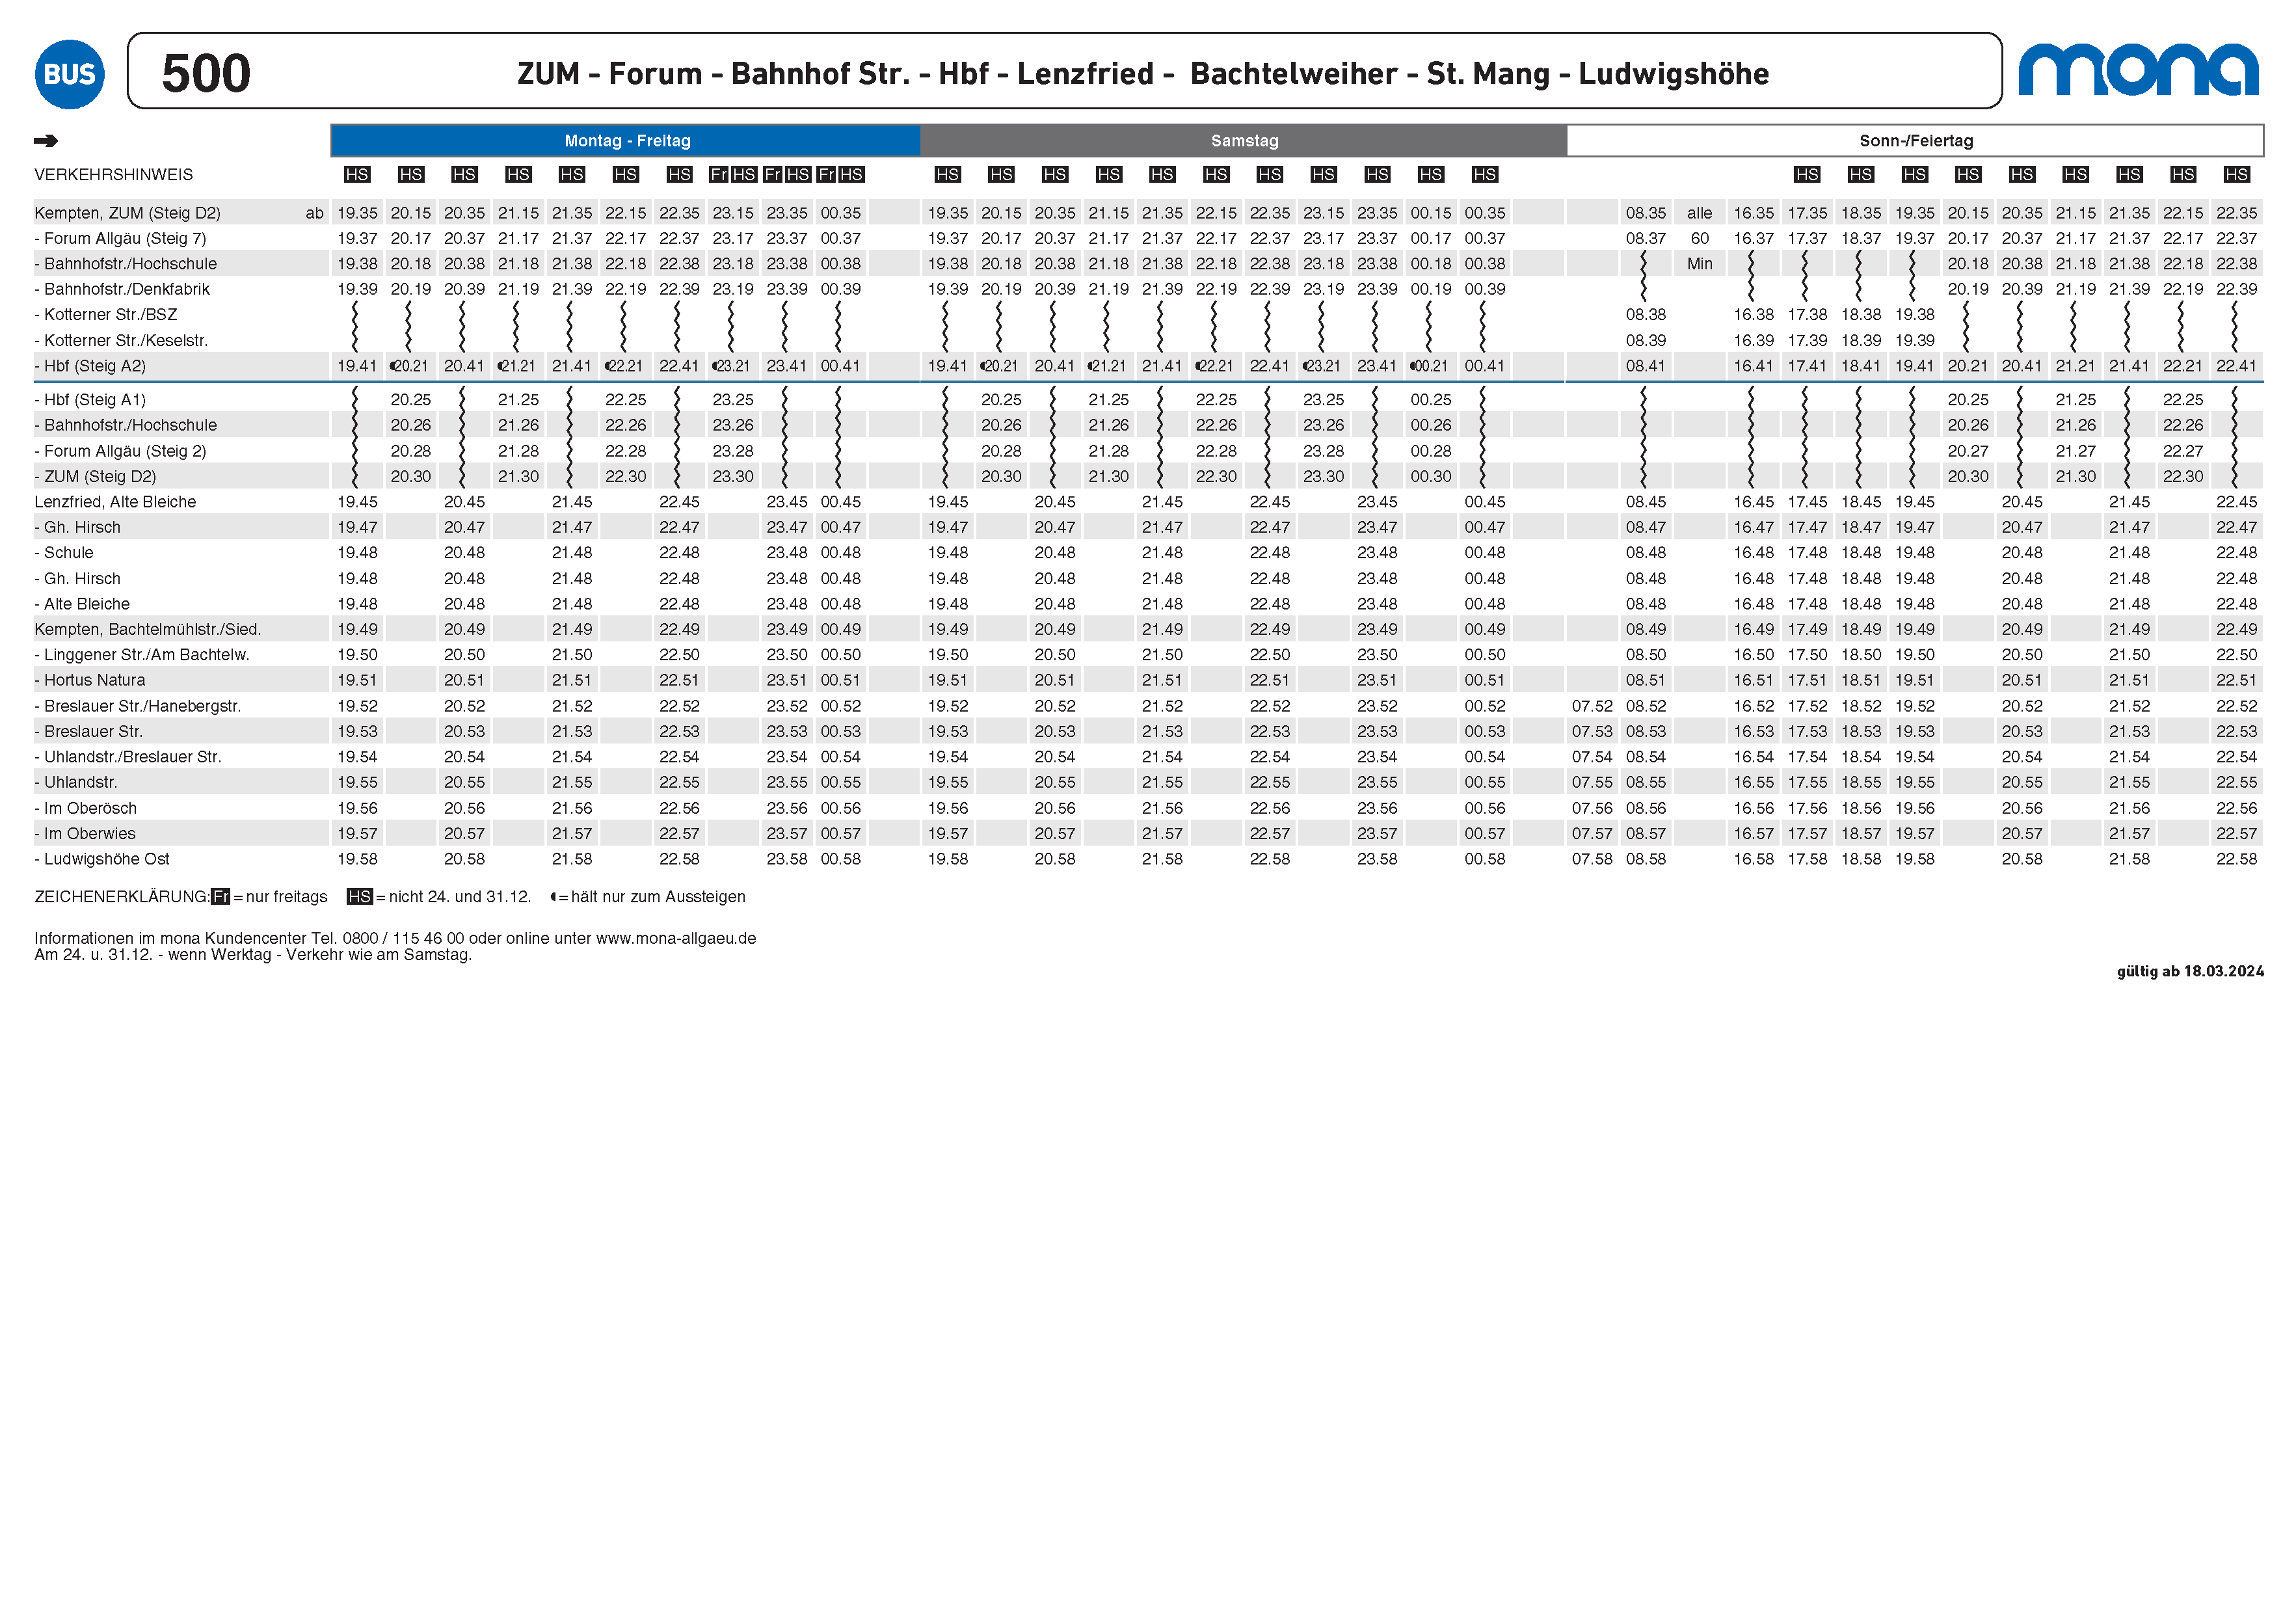The height and width of the screenshot is (1621, 2296).
Task: Click the route title ZUM - Forum - Bahnhof Str.
Action: coord(714,74)
